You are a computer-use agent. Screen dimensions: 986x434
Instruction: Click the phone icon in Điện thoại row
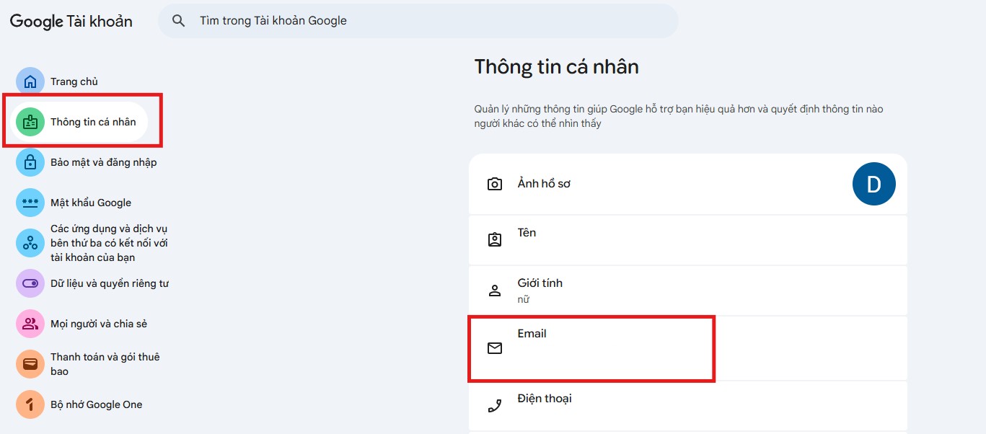click(495, 406)
